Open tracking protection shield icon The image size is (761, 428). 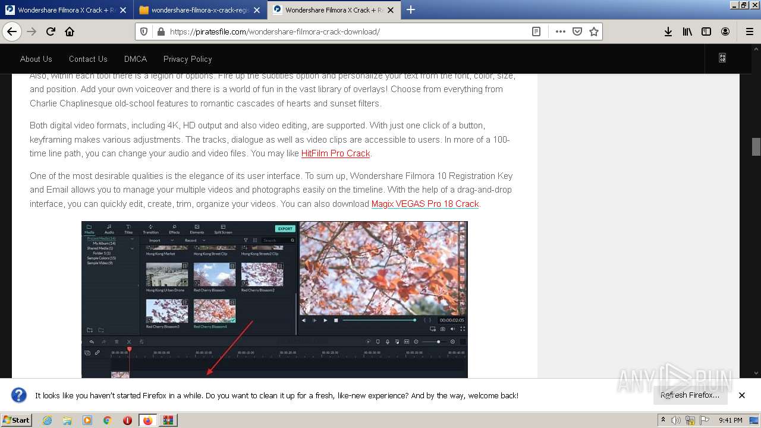(144, 32)
